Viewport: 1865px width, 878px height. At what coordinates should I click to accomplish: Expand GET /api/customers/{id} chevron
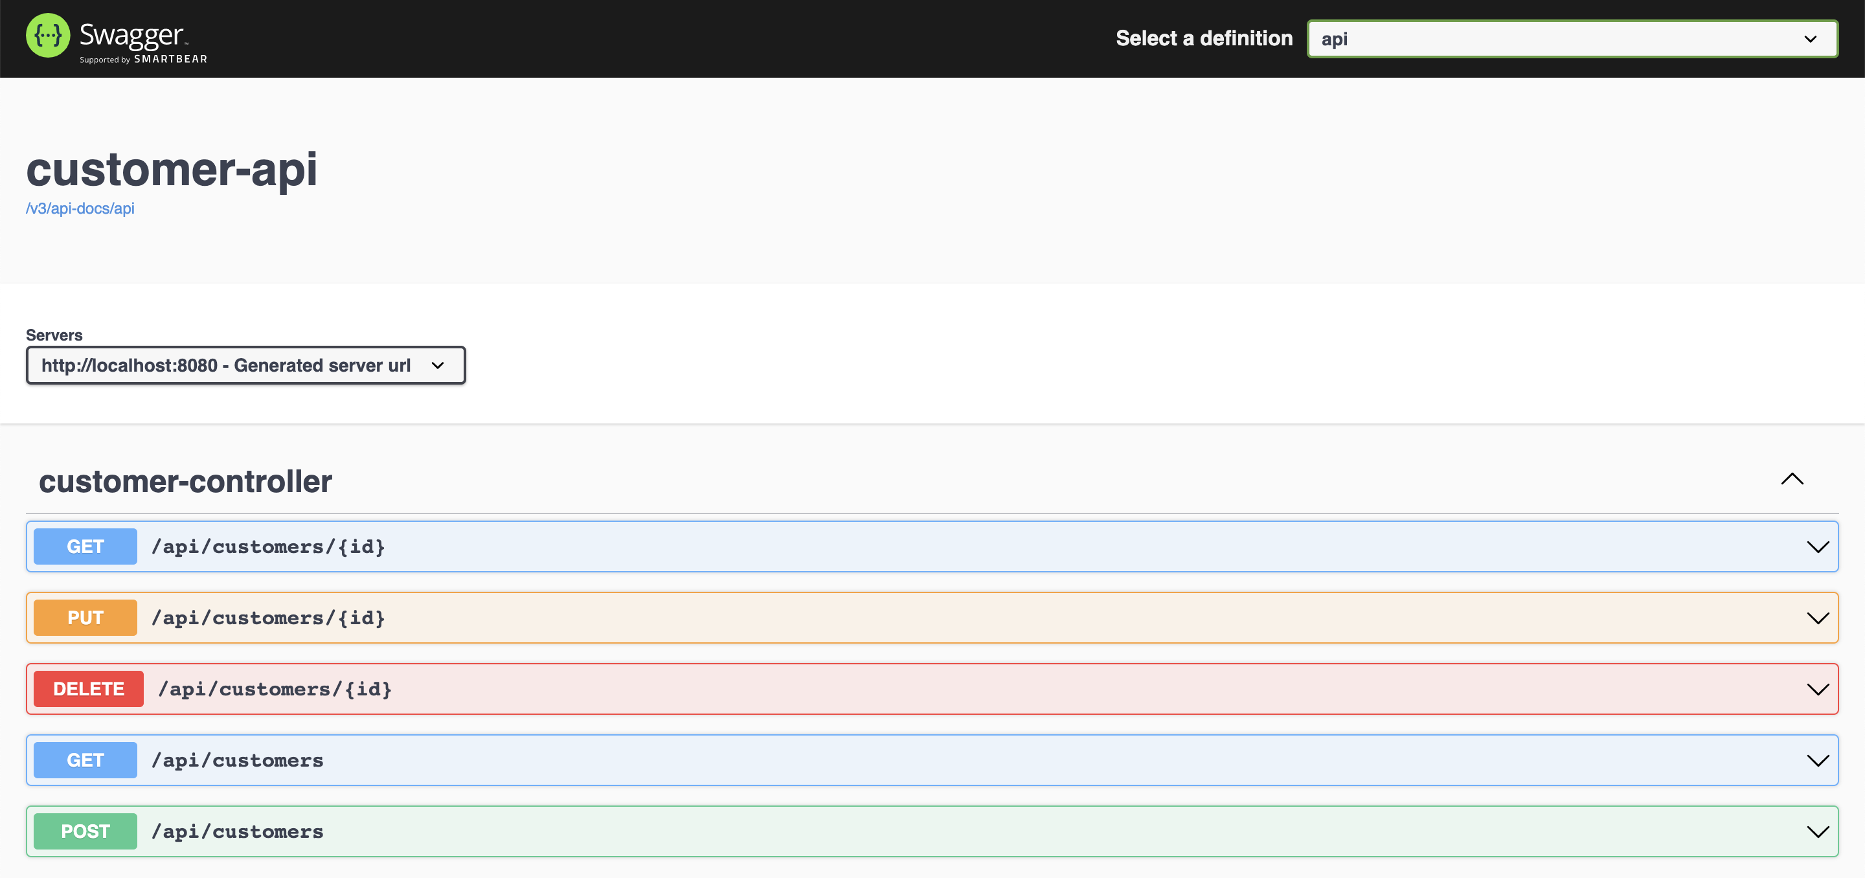coord(1817,546)
